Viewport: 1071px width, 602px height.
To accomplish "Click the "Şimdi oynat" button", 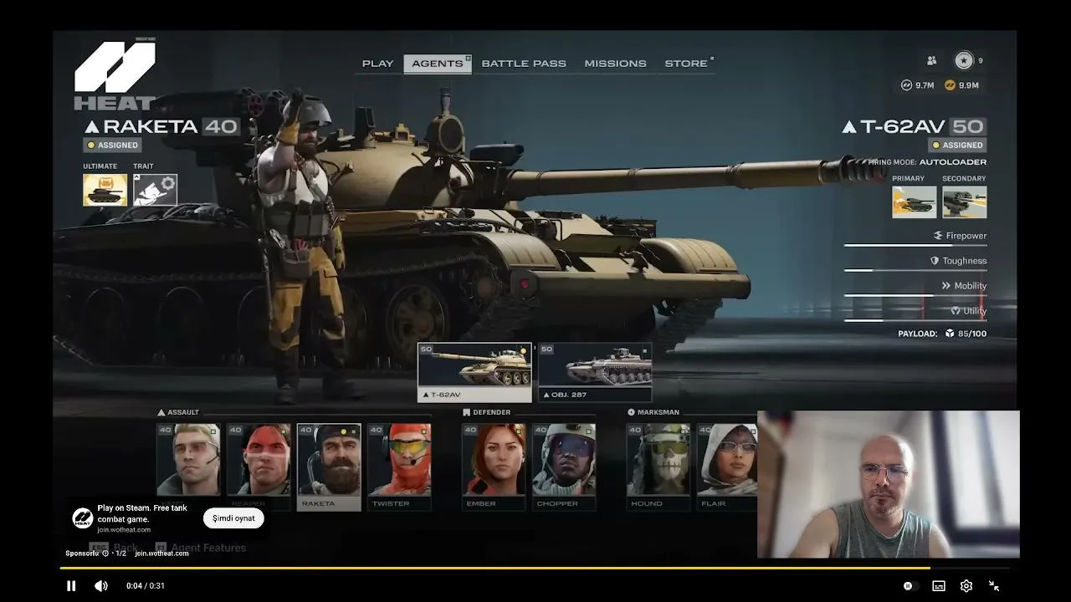I will [233, 518].
